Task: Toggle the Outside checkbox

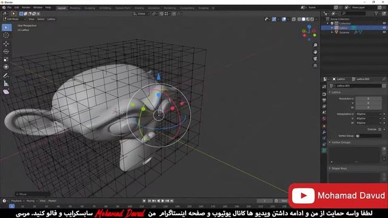Action: [380, 129]
